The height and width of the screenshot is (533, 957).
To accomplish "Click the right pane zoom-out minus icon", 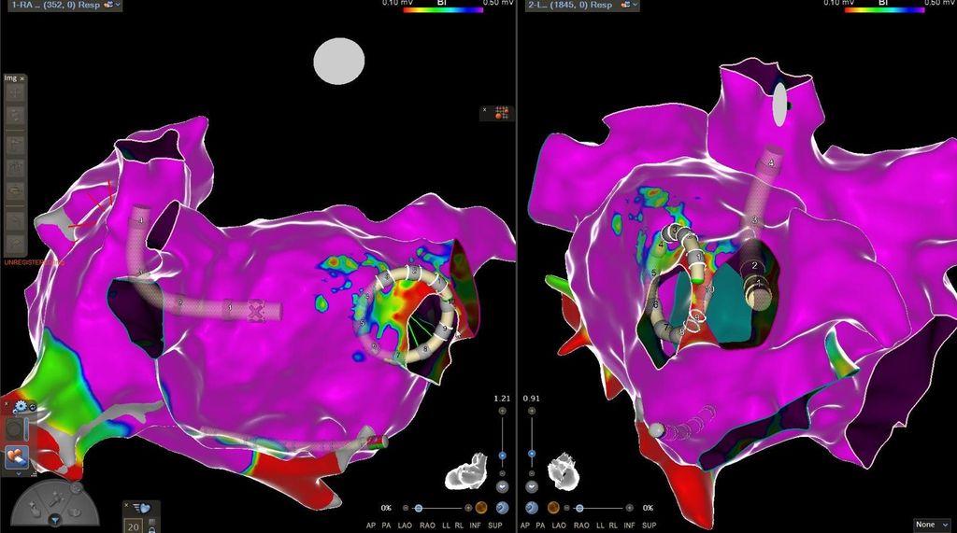I will 532,472.
